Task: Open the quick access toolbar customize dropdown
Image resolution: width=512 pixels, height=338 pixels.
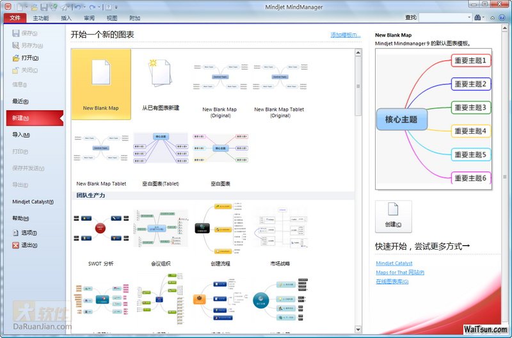Action: pyautogui.click(x=116, y=7)
